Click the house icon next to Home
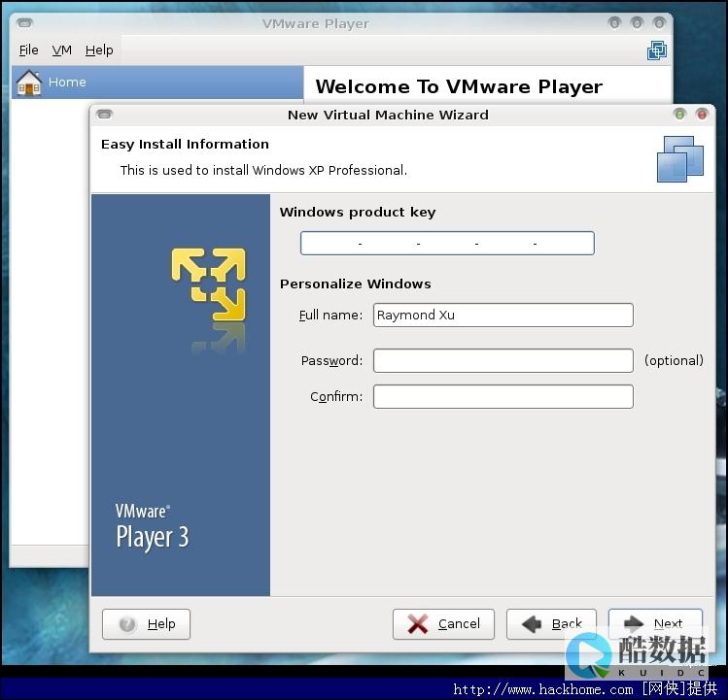 [x=29, y=83]
